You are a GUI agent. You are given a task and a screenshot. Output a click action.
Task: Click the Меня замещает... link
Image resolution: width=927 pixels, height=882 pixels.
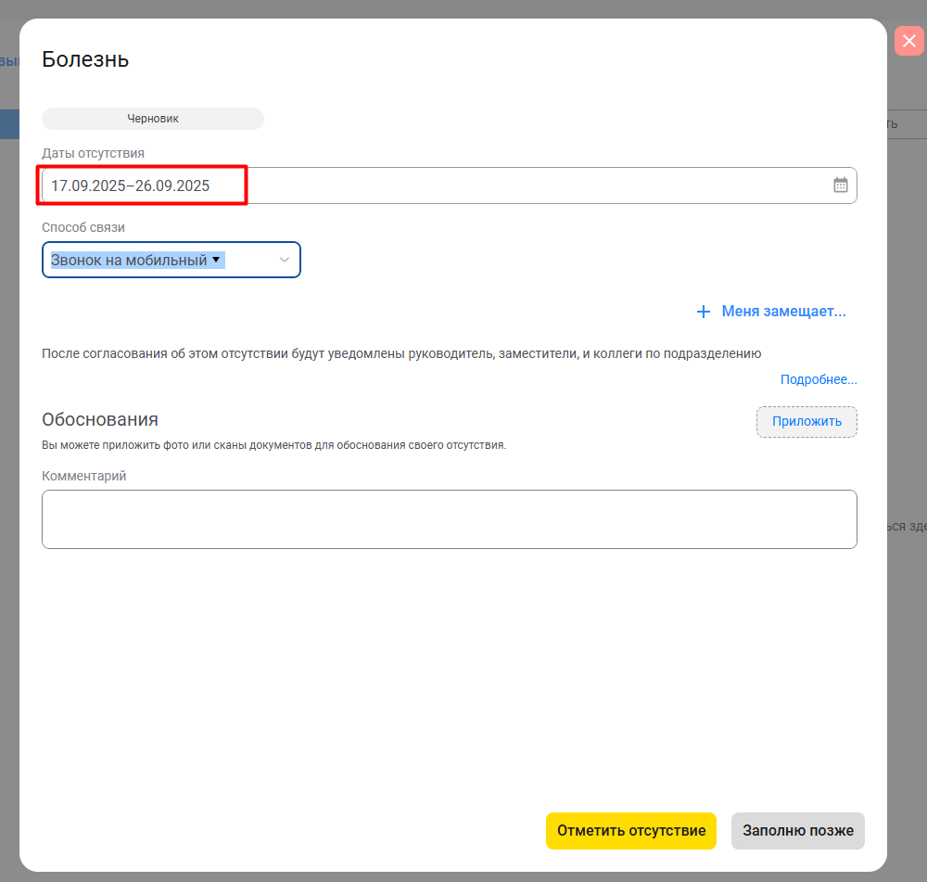point(783,312)
